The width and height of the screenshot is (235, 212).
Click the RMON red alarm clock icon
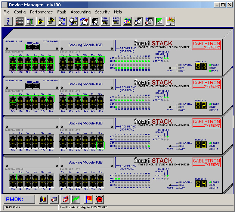(x=99, y=199)
